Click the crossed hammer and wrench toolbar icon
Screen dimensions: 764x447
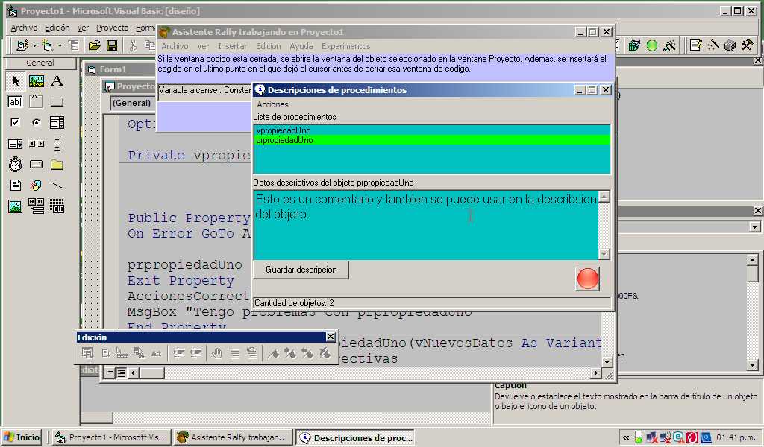747,45
